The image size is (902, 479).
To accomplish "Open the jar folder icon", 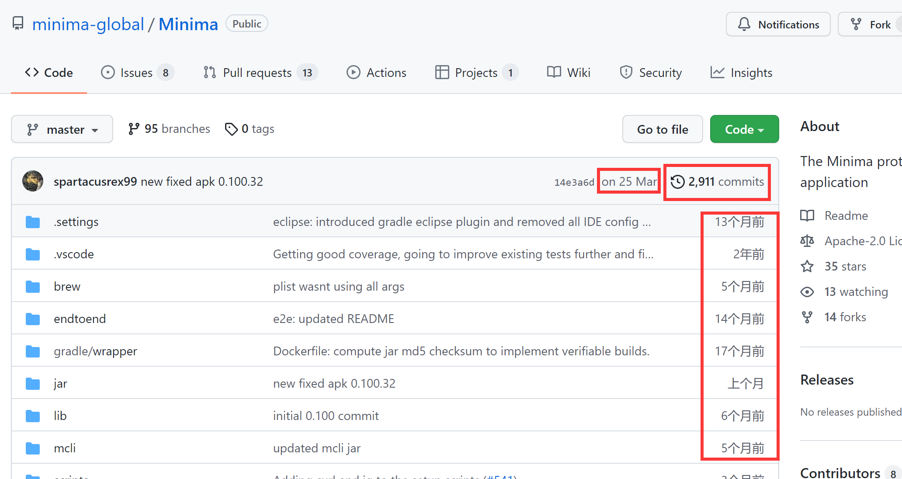I will 32,383.
